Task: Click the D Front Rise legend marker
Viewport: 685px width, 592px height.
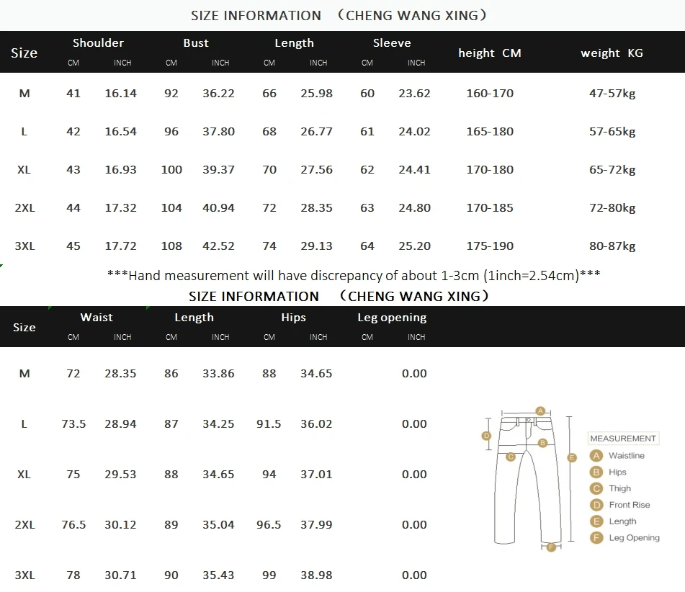Action: pyautogui.click(x=596, y=505)
